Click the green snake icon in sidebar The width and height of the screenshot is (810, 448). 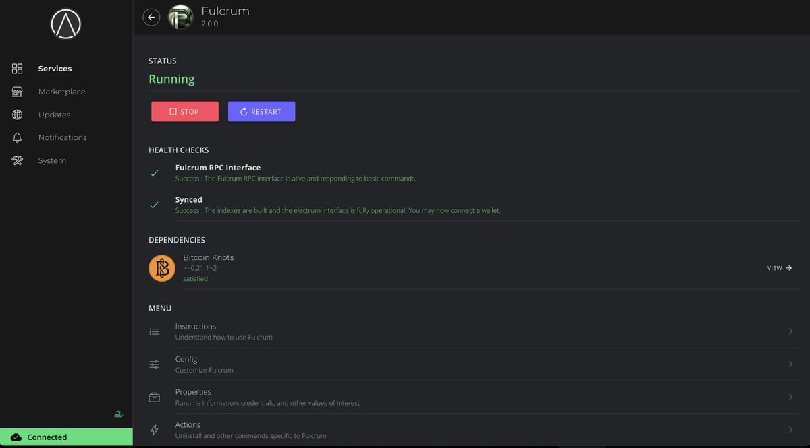point(119,414)
